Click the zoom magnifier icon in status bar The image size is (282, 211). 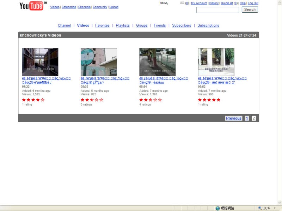pos(260,208)
